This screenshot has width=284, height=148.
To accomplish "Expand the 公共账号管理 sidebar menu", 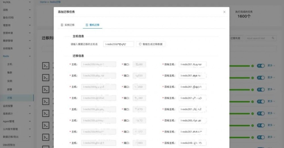I will point(17,129).
